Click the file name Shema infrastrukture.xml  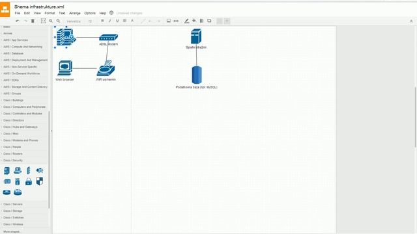point(39,6)
